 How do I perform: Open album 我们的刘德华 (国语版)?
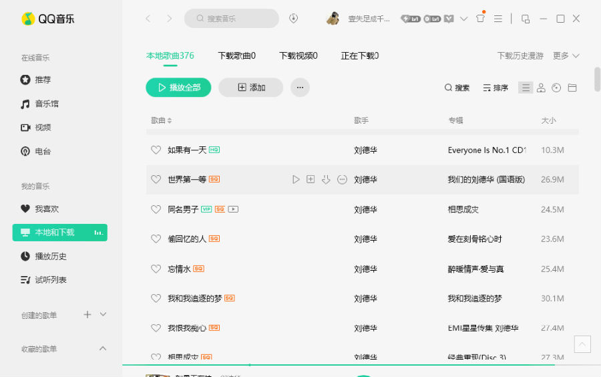[x=486, y=179]
